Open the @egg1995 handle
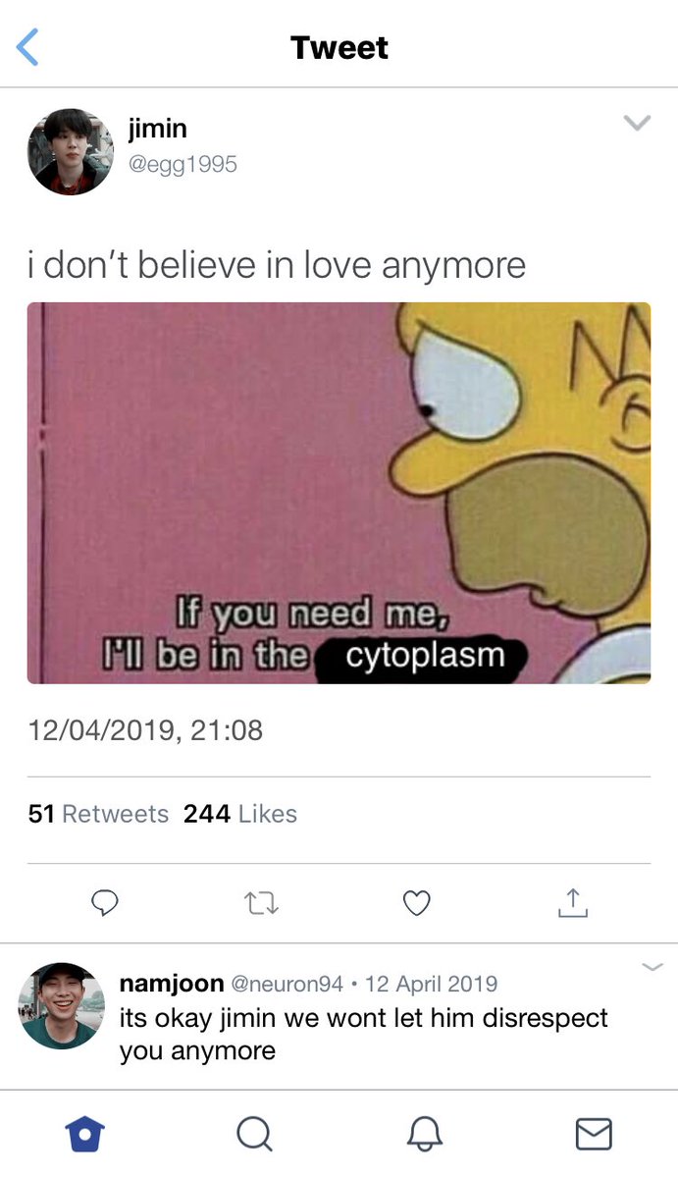The image size is (678, 1178). (x=183, y=164)
